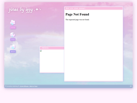This screenshot has height=103, width=137.
Task: Open the Back in Town song link
Action: pos(29,86)
